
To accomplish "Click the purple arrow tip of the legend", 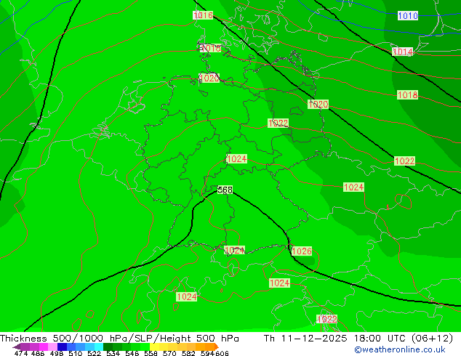I will point(16,347).
